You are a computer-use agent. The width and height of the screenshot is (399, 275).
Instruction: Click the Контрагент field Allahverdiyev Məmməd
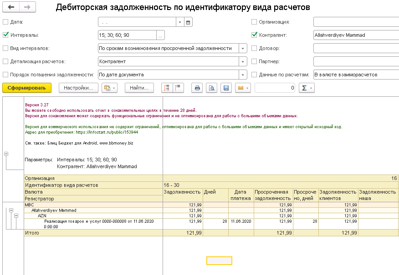[356, 35]
